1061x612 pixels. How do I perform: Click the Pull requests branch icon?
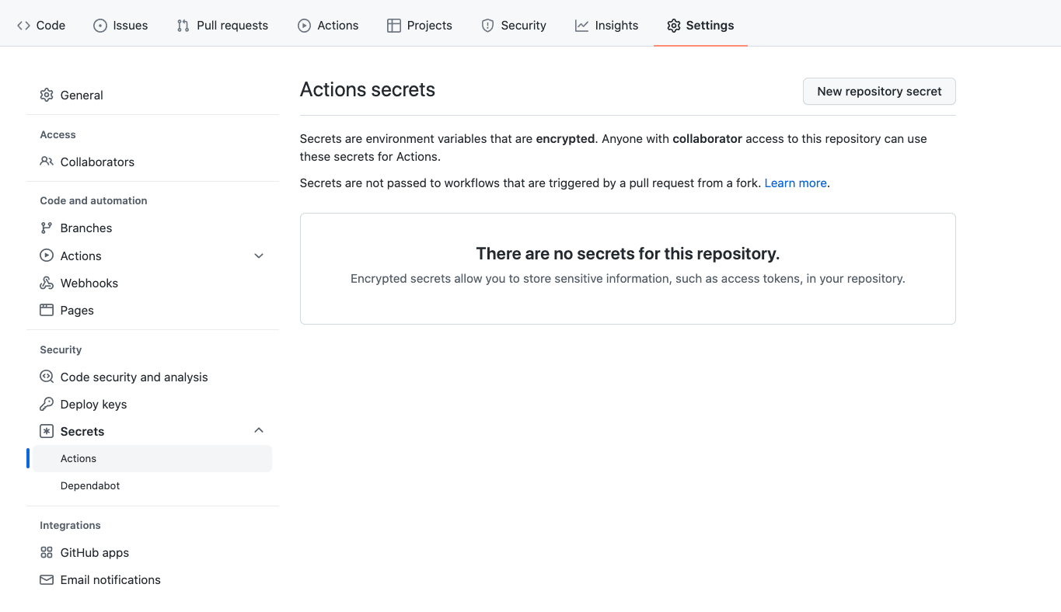(x=183, y=26)
